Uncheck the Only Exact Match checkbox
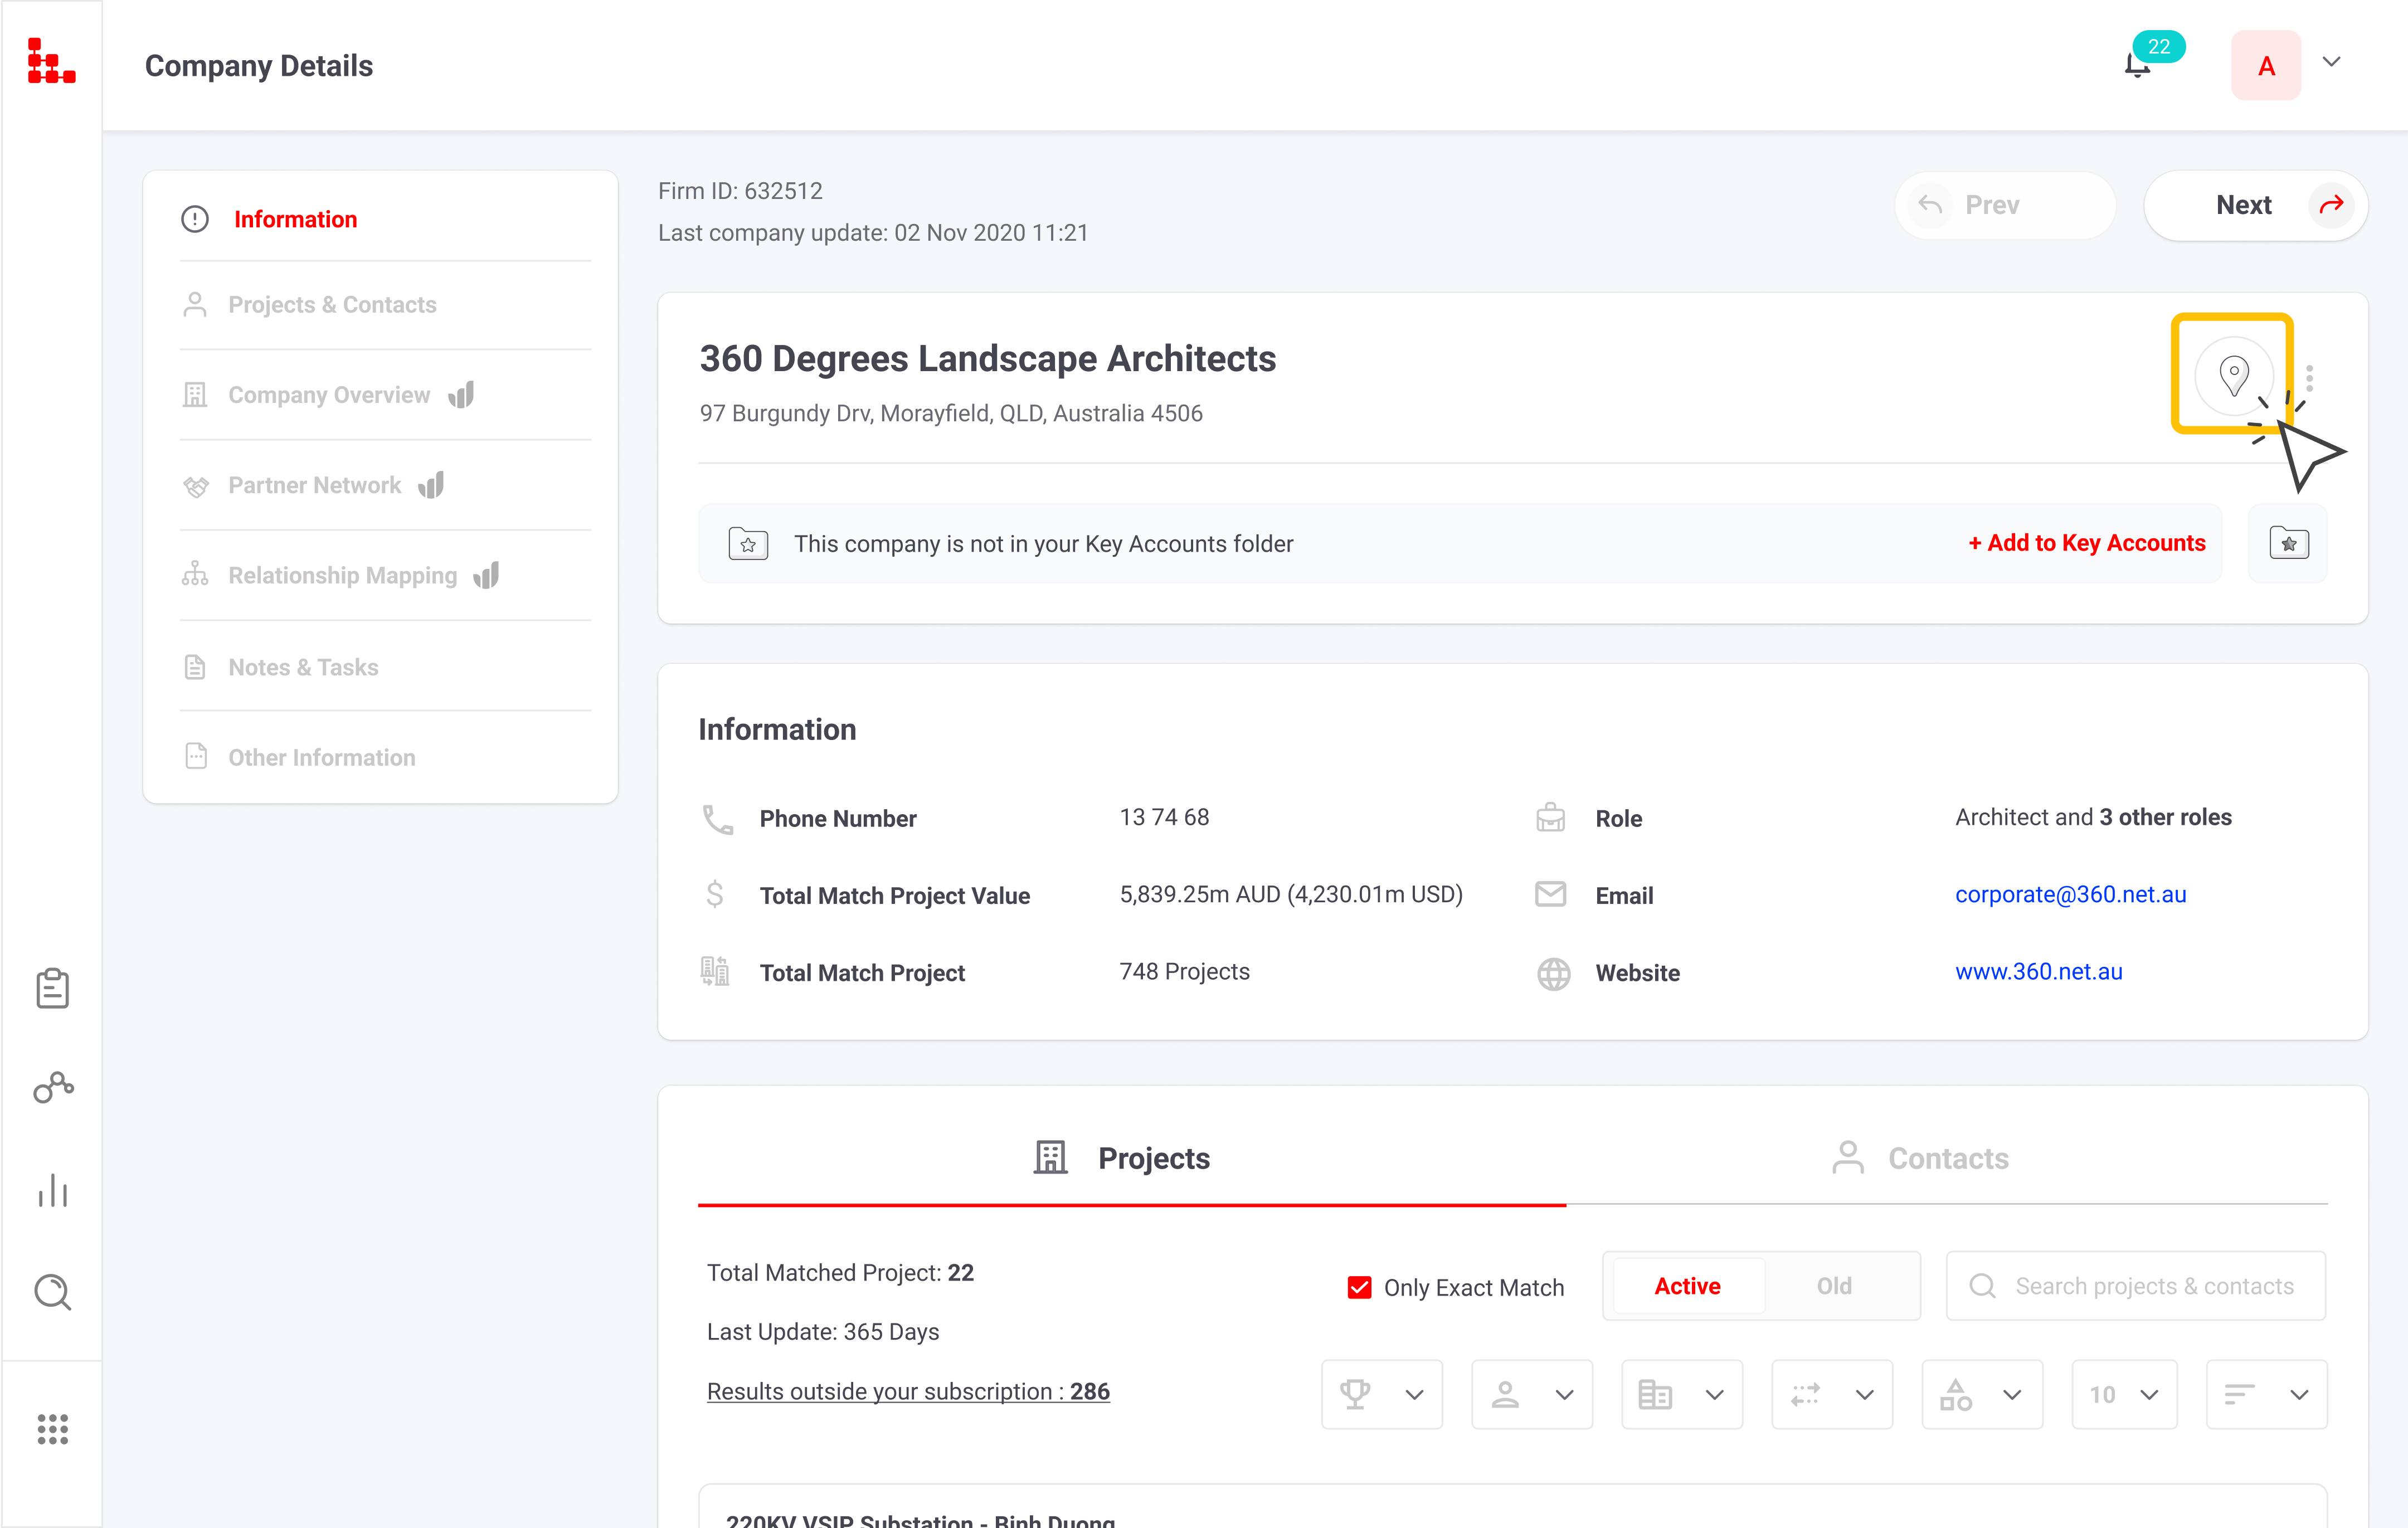Viewport: 2408px width, 1528px height. tap(1359, 1287)
